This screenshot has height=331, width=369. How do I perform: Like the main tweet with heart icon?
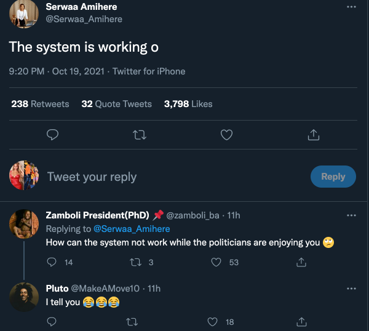(x=226, y=134)
